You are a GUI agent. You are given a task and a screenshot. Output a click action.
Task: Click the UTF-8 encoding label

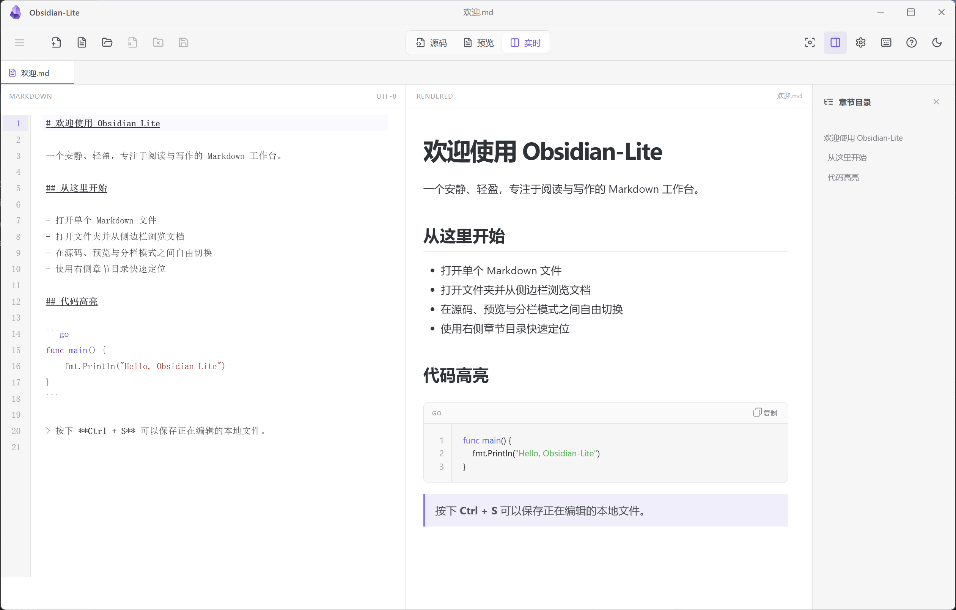click(x=386, y=96)
